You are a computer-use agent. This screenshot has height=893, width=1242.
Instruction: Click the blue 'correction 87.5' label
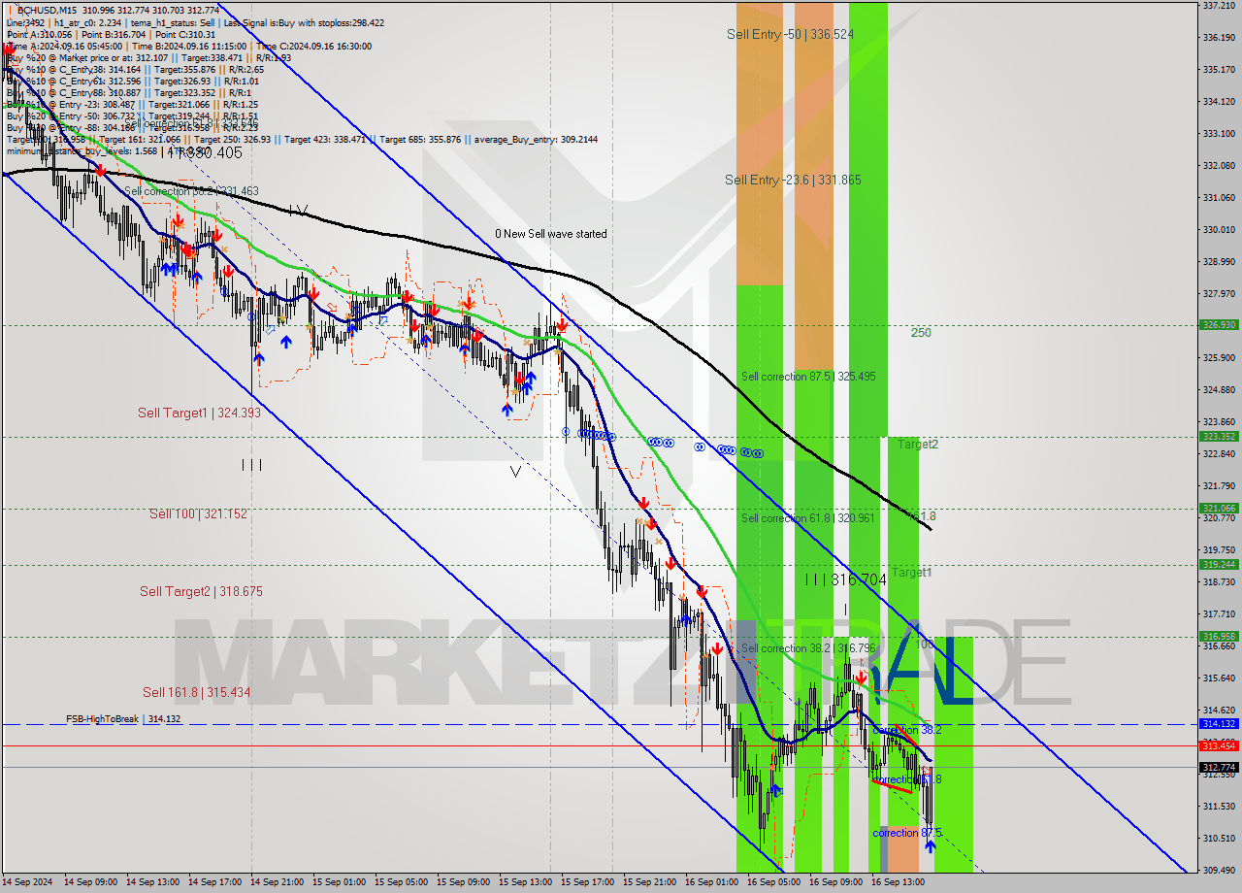tap(907, 833)
